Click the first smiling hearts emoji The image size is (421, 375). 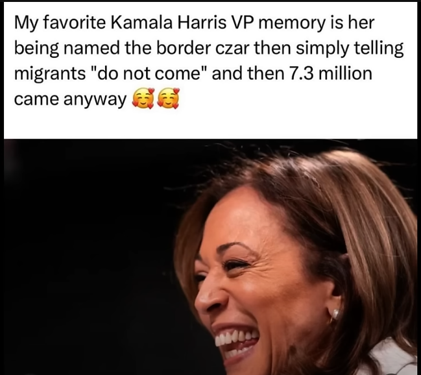(142, 99)
